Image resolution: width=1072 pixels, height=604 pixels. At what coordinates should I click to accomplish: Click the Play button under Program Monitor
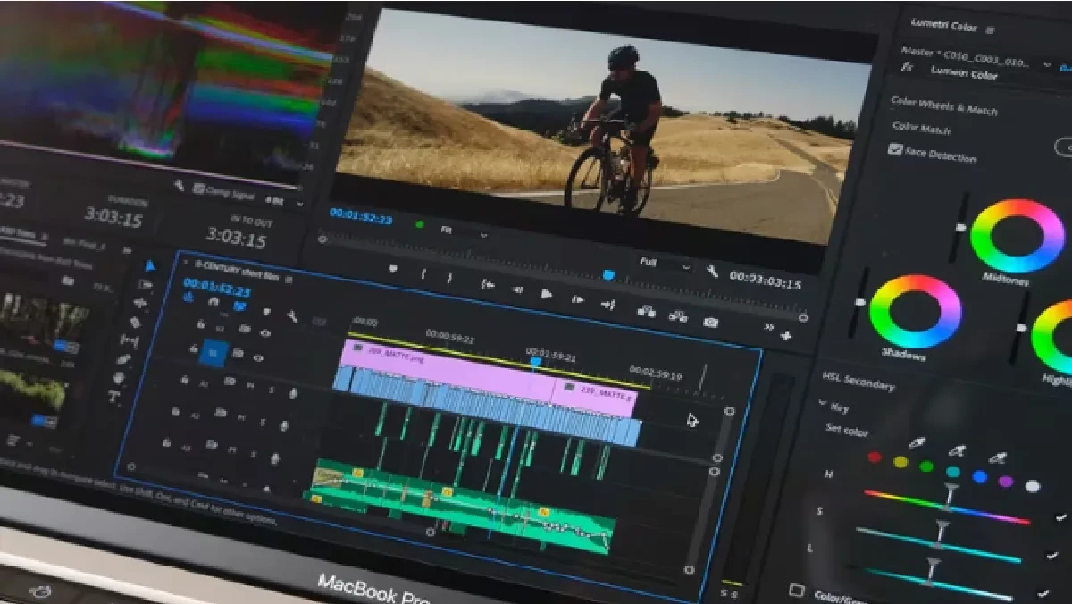547,294
